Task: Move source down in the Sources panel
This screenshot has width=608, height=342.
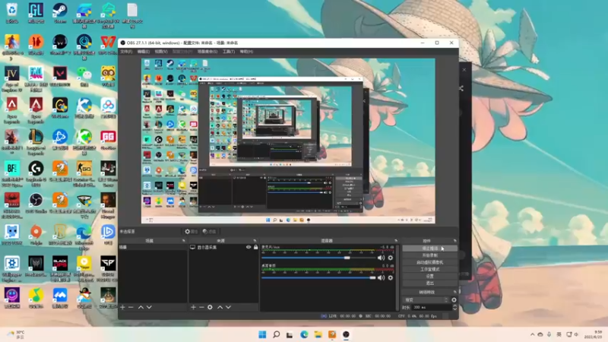Action: (x=228, y=307)
